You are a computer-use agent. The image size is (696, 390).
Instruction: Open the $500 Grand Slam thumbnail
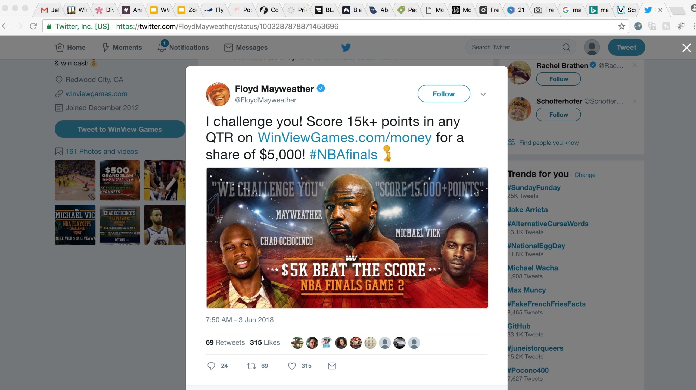click(120, 180)
